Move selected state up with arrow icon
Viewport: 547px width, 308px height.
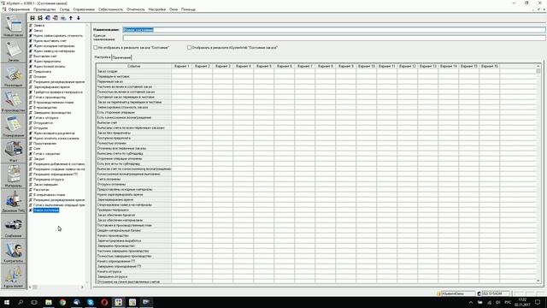pyautogui.click(x=71, y=18)
